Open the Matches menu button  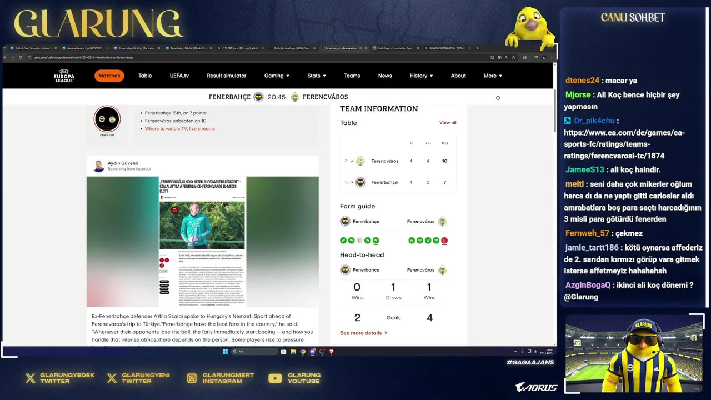pyautogui.click(x=109, y=76)
